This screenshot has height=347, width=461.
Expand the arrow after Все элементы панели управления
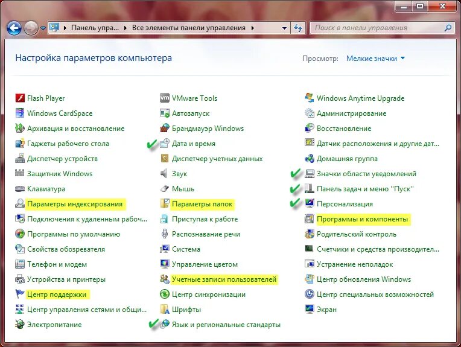pyautogui.click(x=253, y=28)
